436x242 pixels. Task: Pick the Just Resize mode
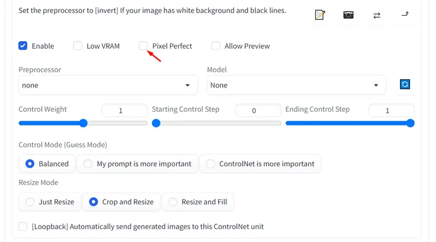(x=29, y=202)
